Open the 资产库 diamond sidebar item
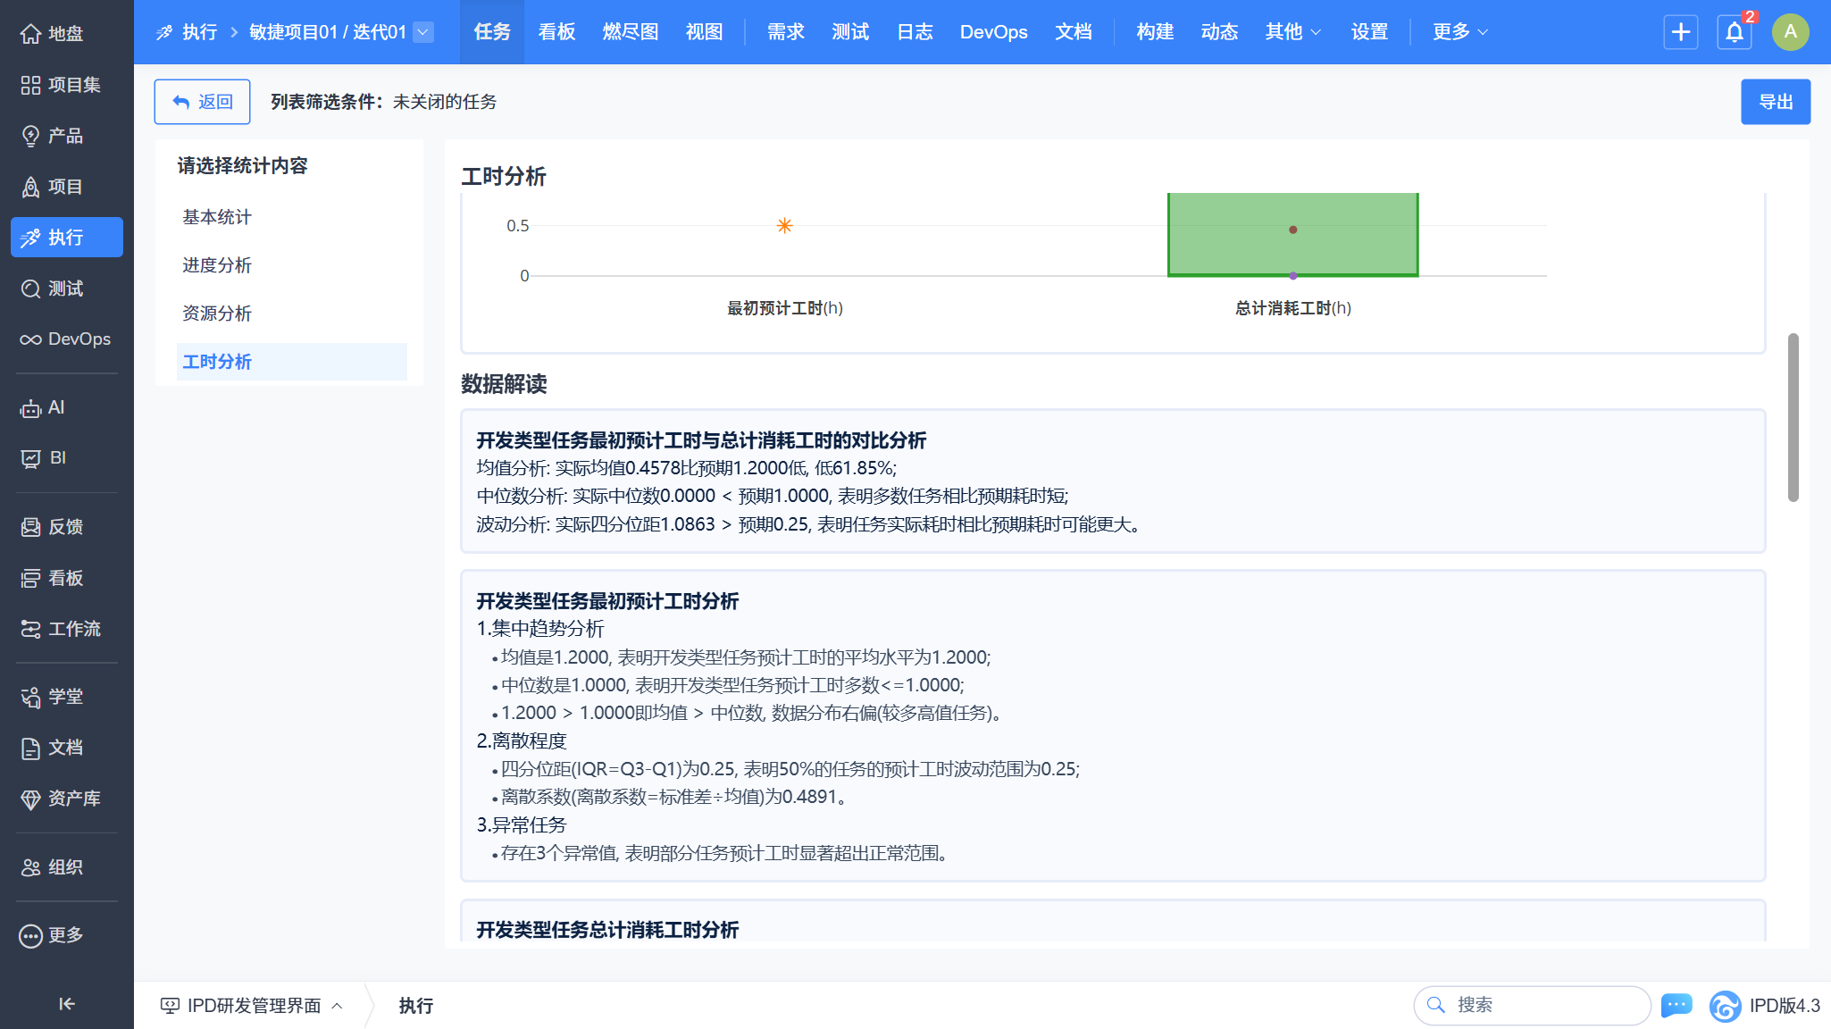Screen dimensions: 1831x1029 click(x=61, y=799)
